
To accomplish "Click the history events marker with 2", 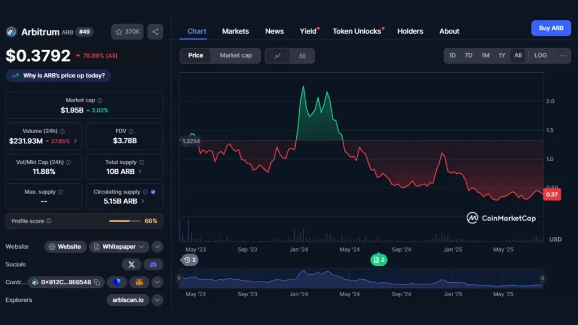I will coord(190,260).
